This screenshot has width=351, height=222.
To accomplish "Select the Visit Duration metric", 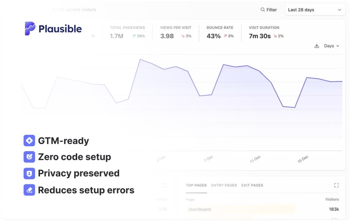I will tap(266, 32).
